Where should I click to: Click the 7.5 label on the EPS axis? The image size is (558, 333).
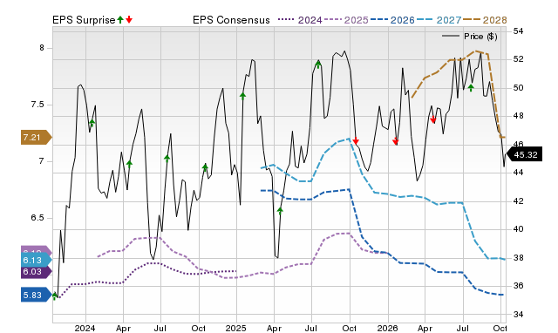tap(37, 105)
